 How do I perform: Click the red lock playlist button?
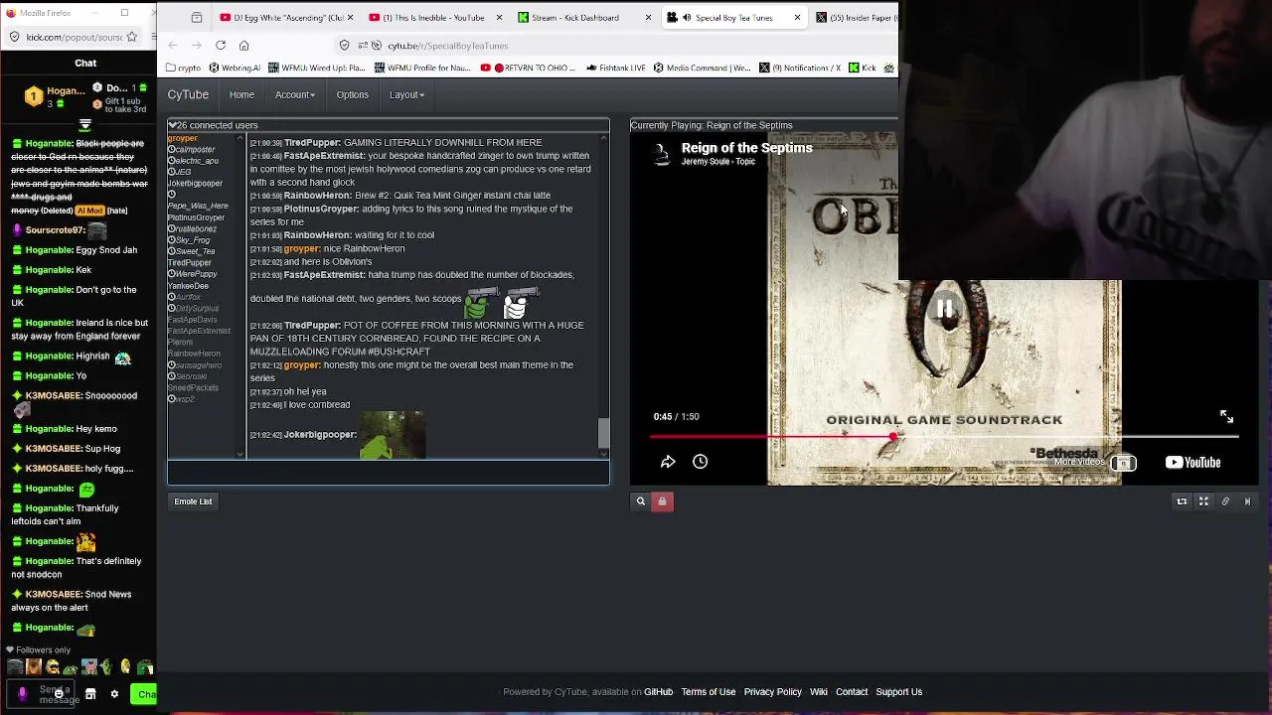click(x=663, y=501)
